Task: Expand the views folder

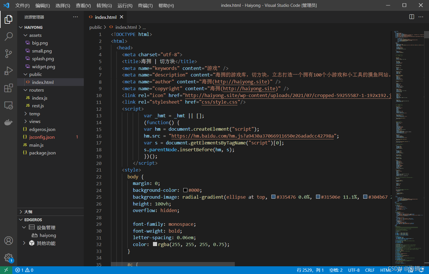Action: [25, 121]
